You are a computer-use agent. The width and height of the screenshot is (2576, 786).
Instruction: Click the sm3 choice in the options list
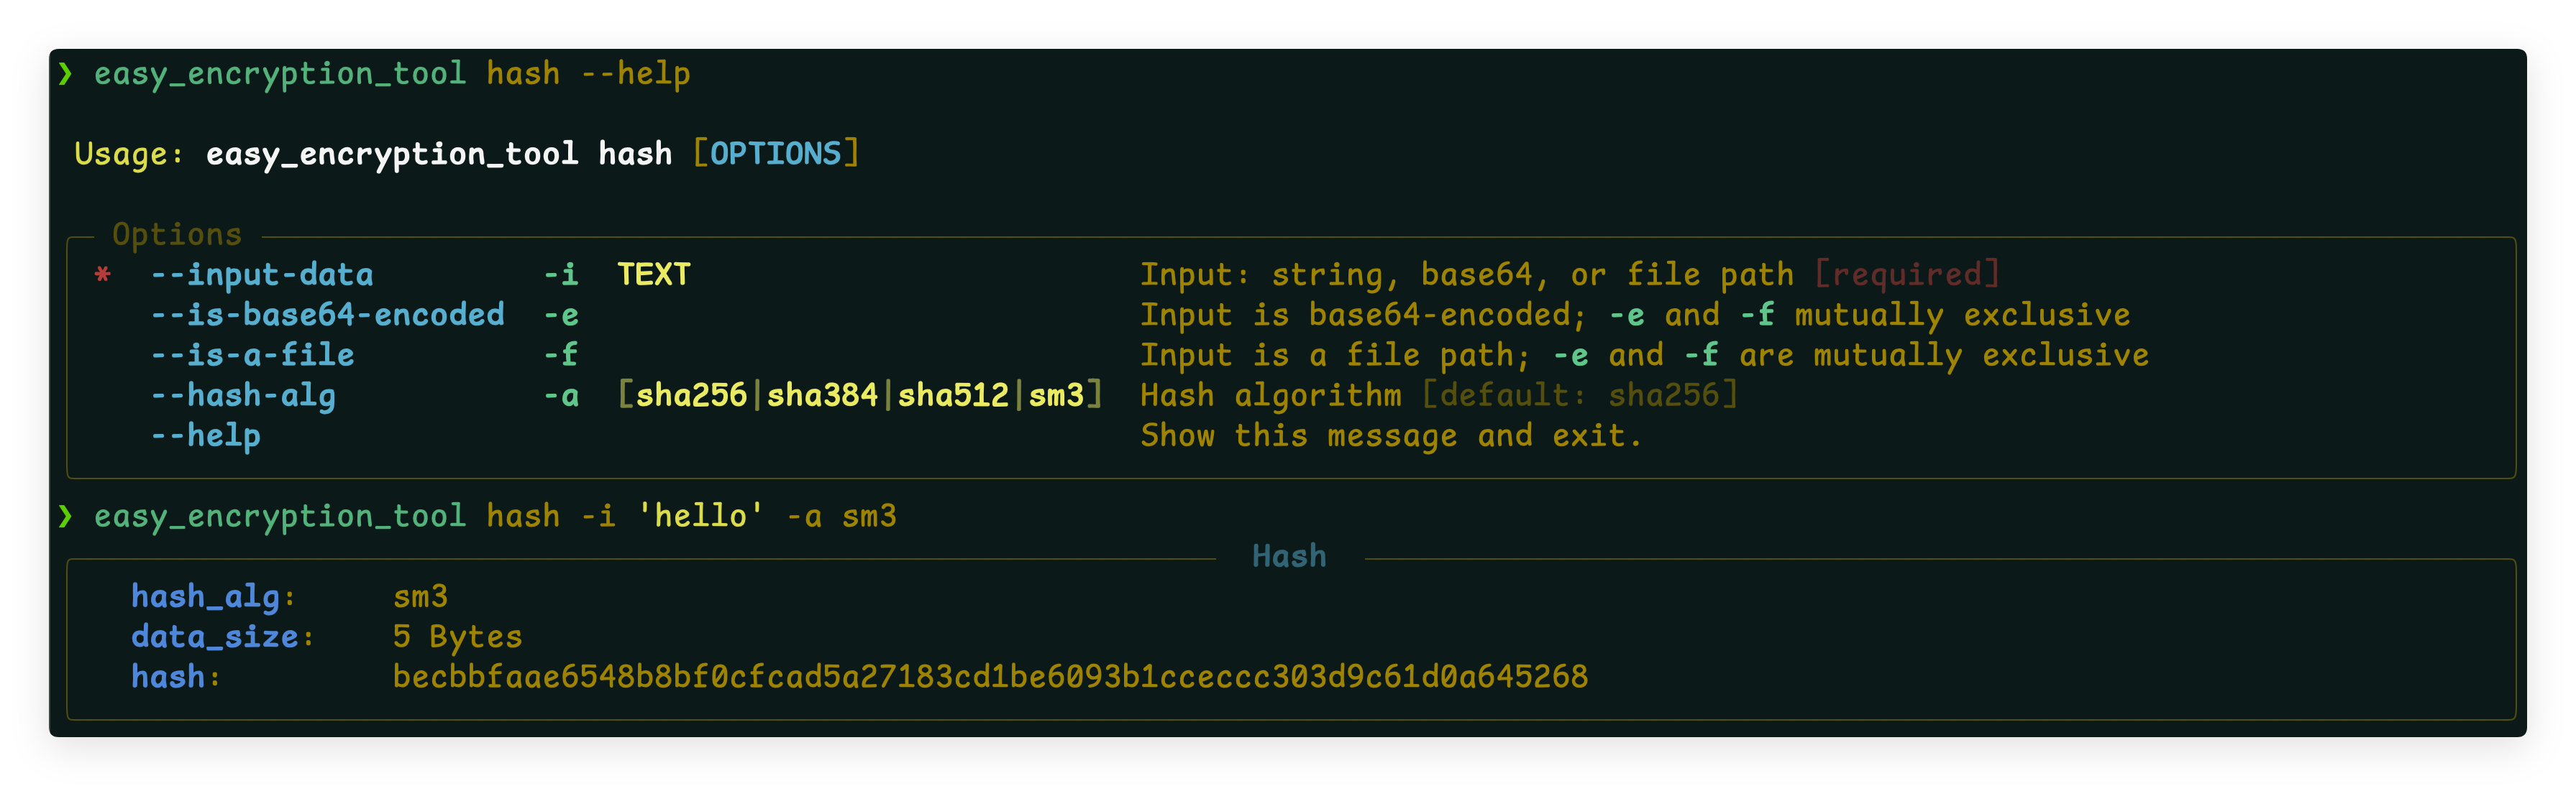click(x=1056, y=395)
